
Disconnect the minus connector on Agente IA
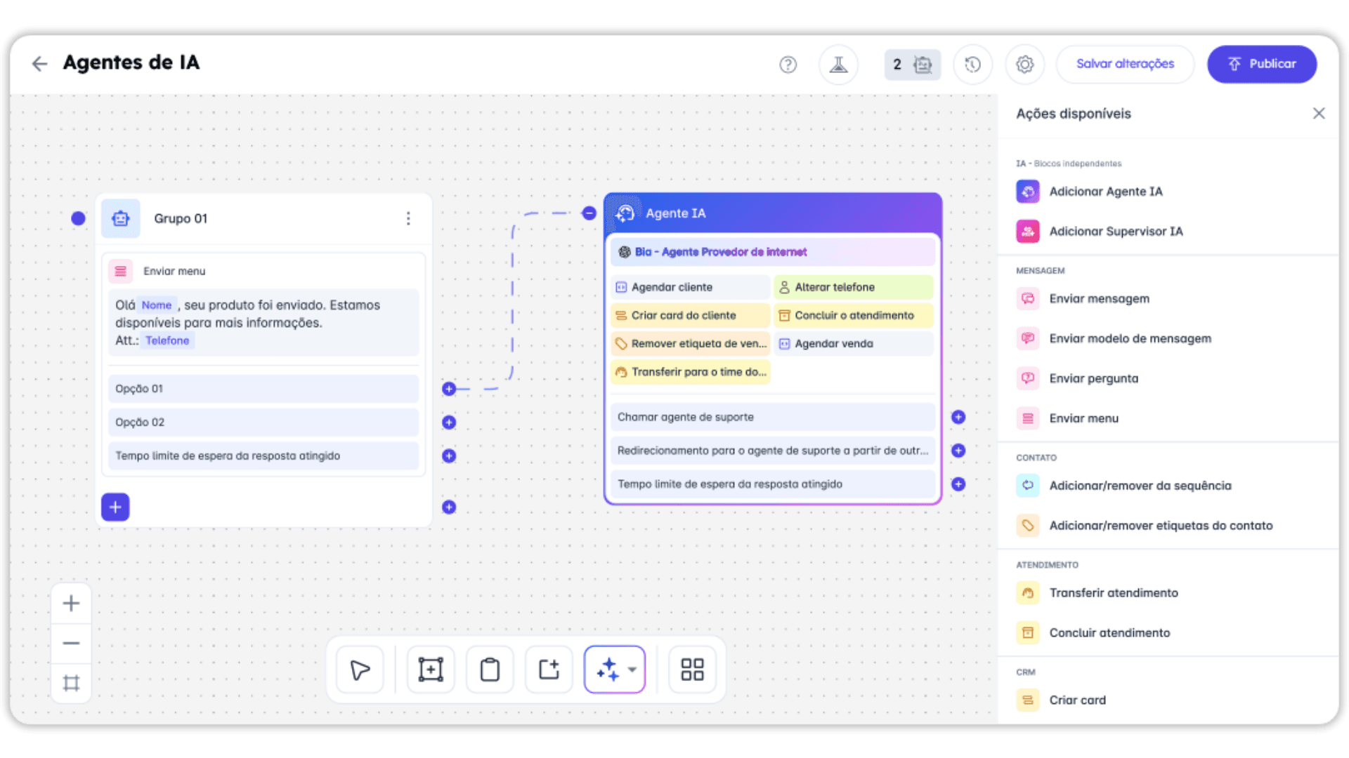pyautogui.click(x=589, y=213)
